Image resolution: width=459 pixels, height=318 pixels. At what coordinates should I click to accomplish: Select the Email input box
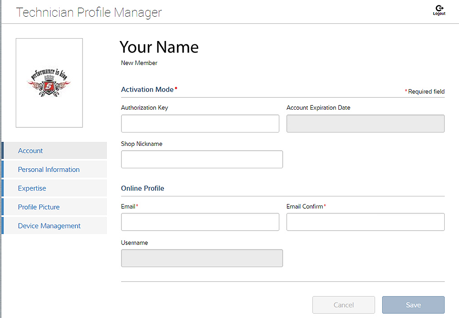(200, 222)
